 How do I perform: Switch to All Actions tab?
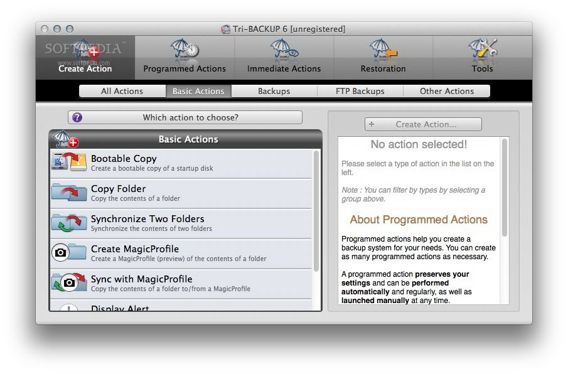[x=122, y=91]
